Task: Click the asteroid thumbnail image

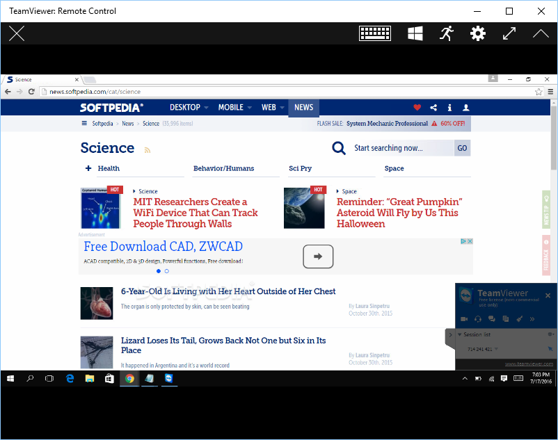Action: click(304, 208)
